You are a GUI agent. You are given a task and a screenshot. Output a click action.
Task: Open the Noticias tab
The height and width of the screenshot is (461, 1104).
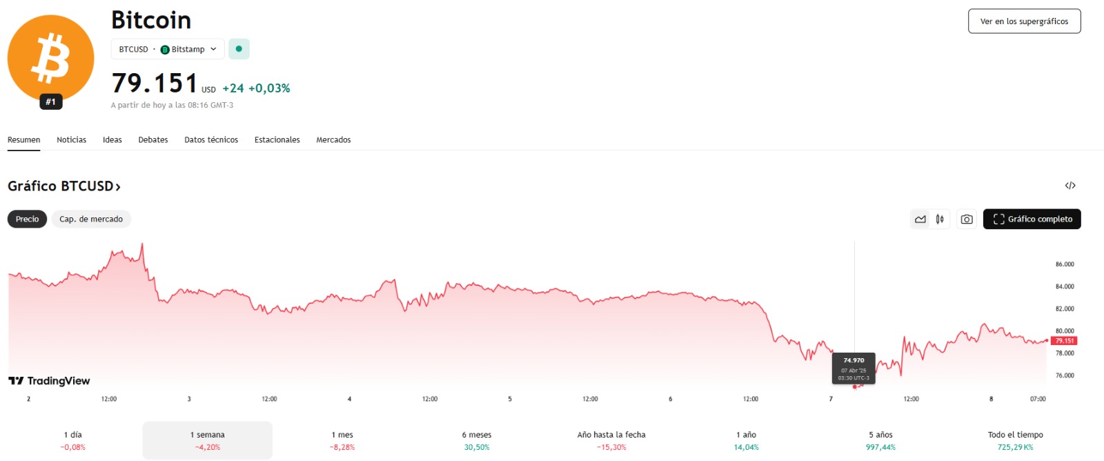72,140
